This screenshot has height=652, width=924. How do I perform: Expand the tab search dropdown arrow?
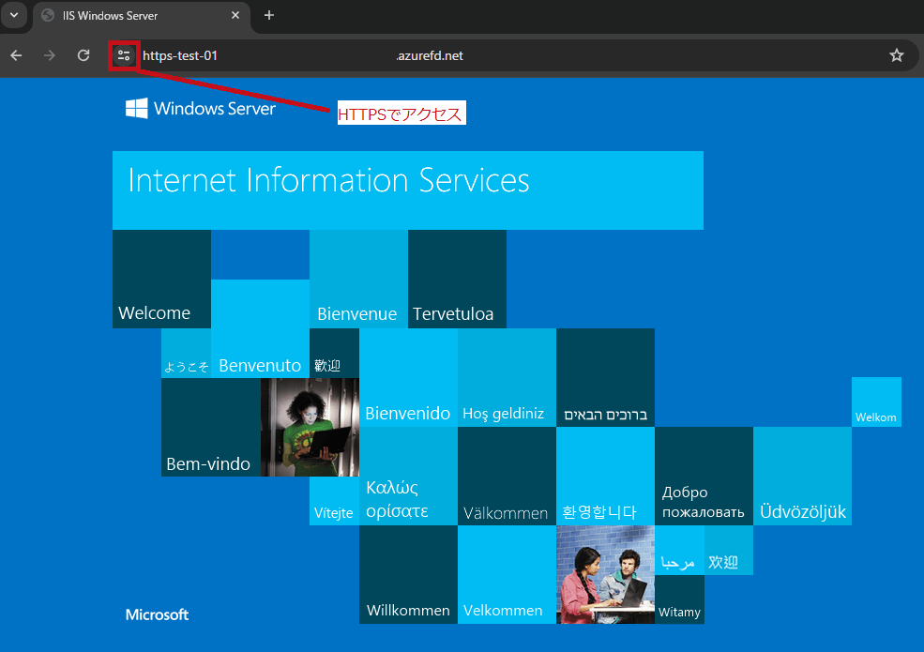pyautogui.click(x=13, y=15)
